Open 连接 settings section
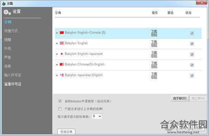 coord(8,66)
